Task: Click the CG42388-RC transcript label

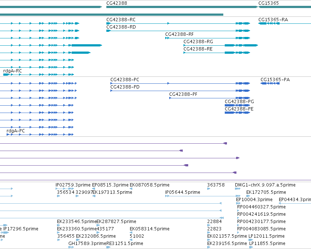Action: point(121,20)
